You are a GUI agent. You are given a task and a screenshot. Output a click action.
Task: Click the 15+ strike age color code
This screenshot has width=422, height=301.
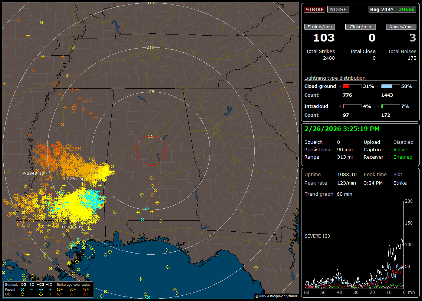click(x=60, y=289)
